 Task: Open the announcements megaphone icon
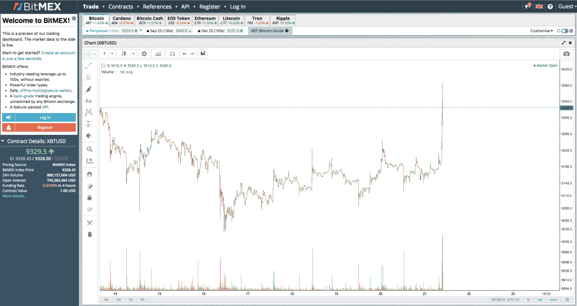(528, 6)
